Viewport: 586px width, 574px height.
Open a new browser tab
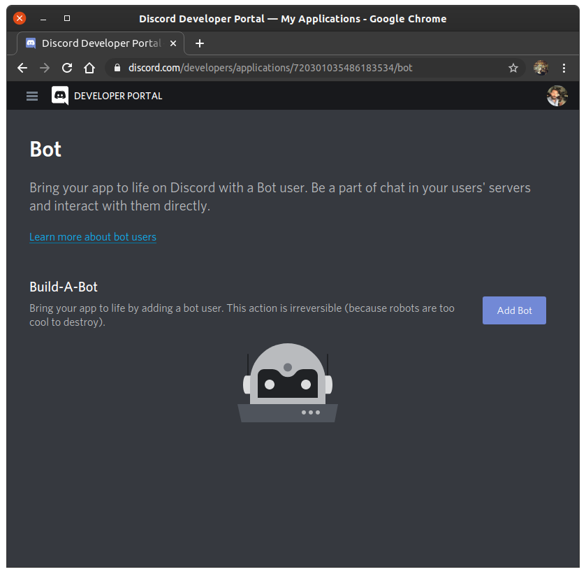(200, 43)
